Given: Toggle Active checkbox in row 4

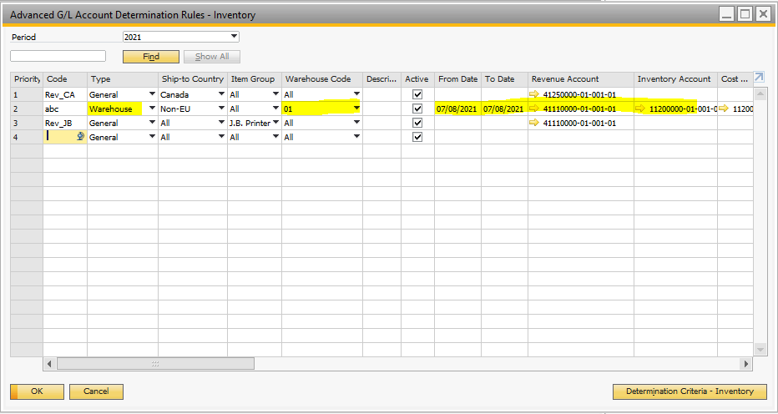Looking at the screenshot, I should 417,138.
